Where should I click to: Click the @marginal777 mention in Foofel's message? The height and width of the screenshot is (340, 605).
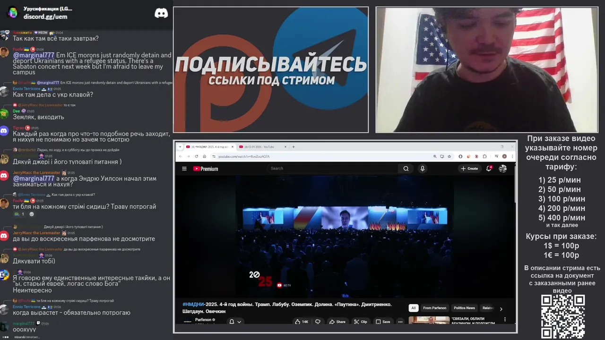[x=34, y=55]
